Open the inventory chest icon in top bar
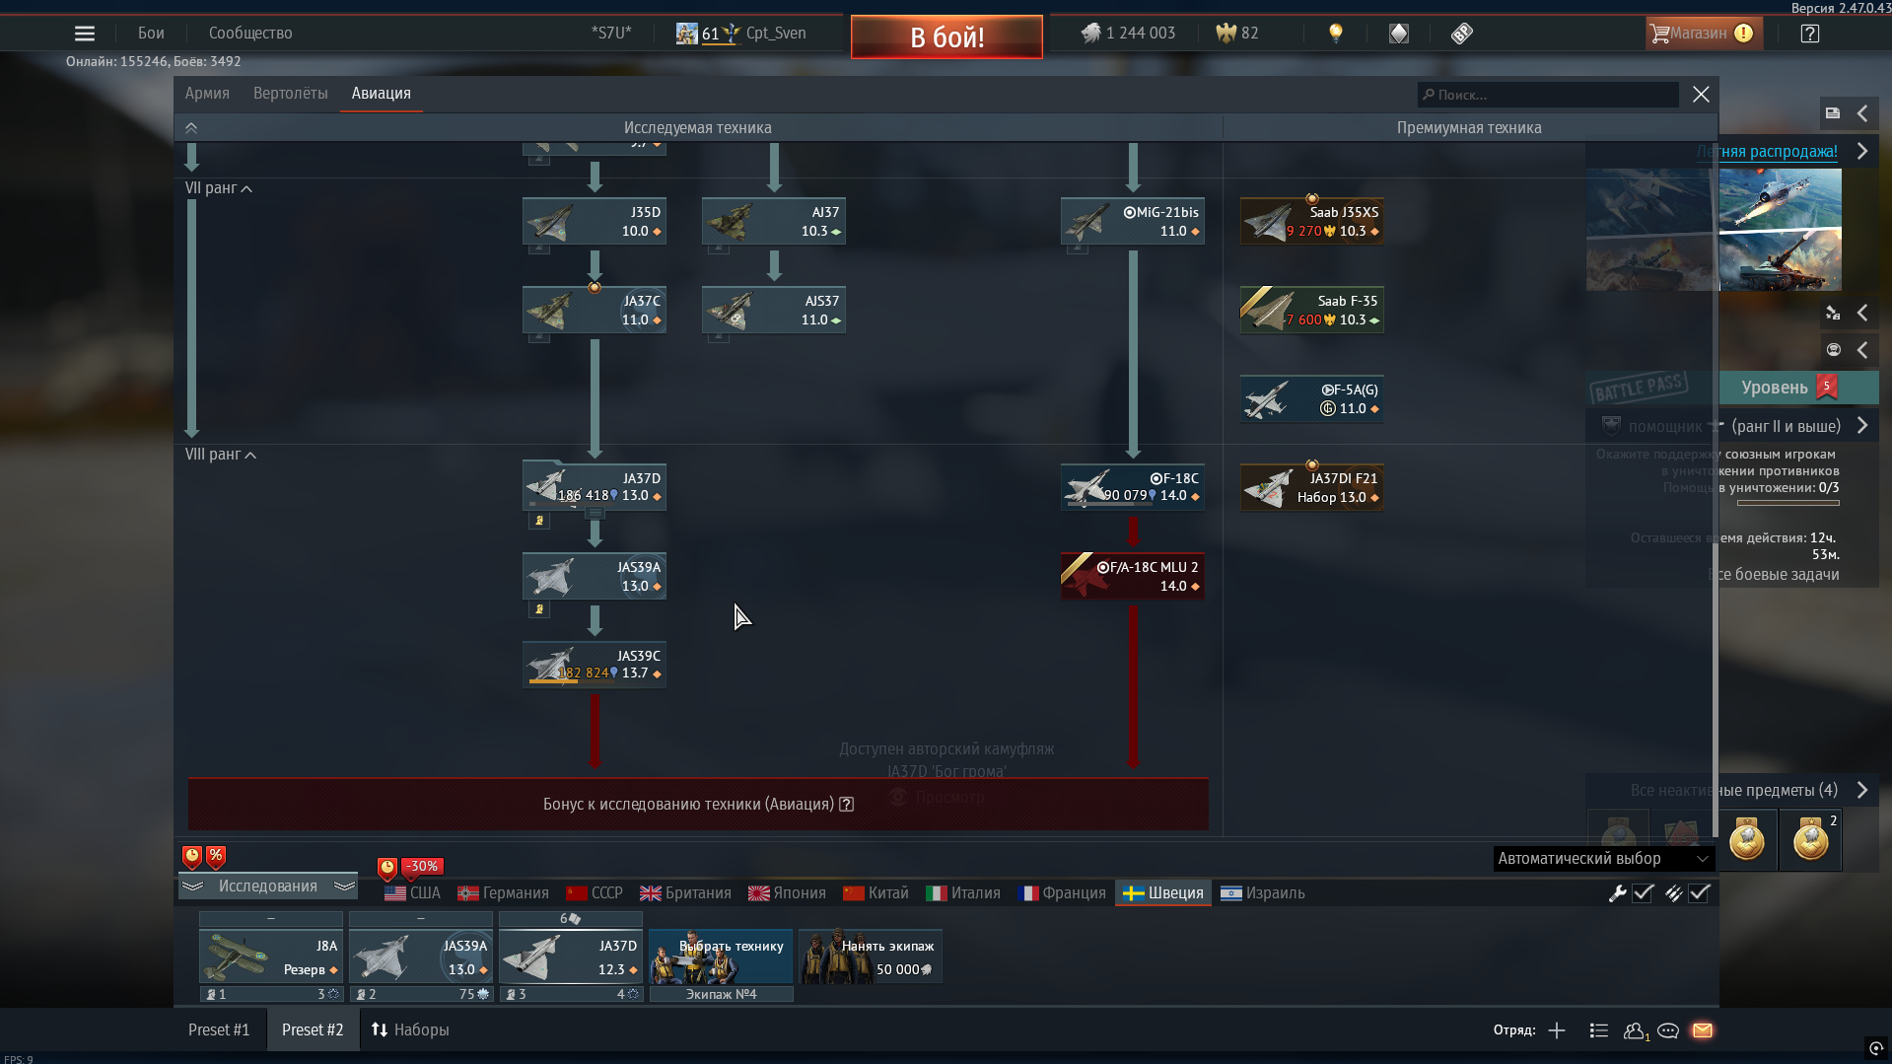The height and width of the screenshot is (1064, 1892). pyautogui.click(x=1399, y=34)
